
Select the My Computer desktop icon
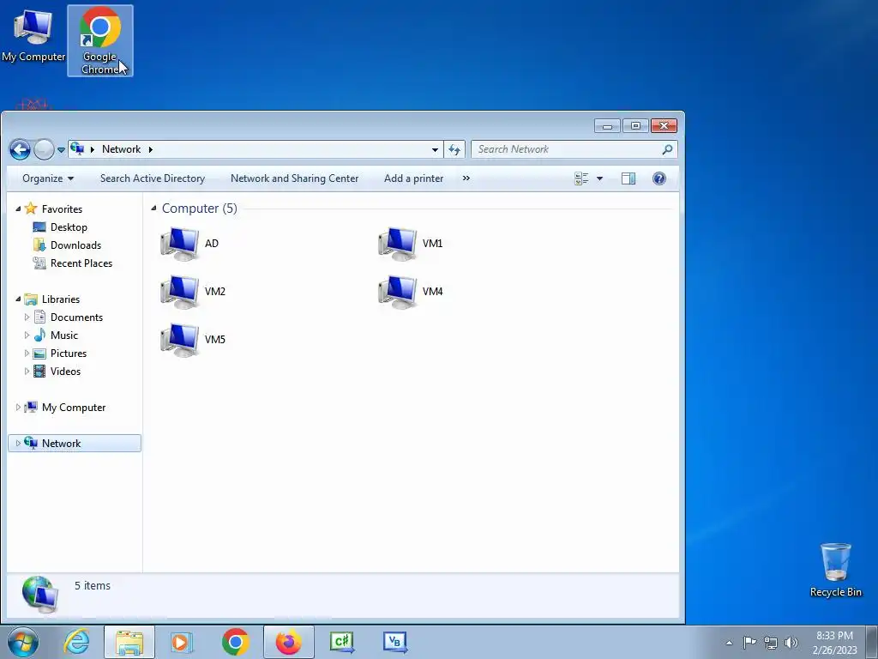33,34
